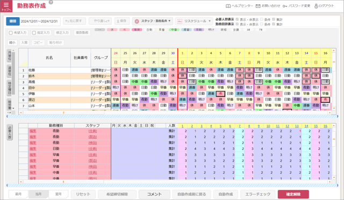Viewport: 344px width, 200px height.
Task: Click the エラーチェック button
Action: point(258,194)
